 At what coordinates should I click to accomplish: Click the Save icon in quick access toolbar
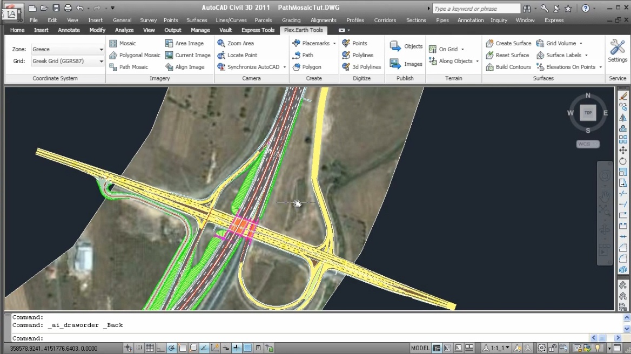coord(56,8)
